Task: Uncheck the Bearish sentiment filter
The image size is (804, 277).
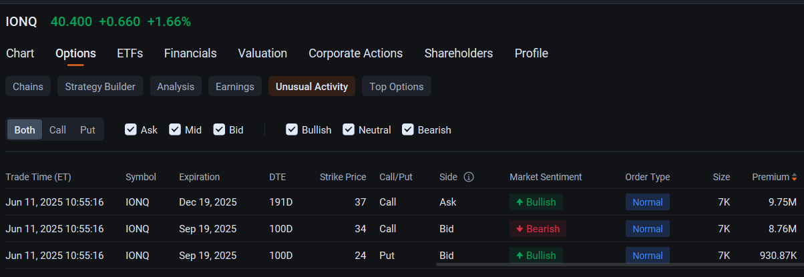Action: tap(408, 129)
